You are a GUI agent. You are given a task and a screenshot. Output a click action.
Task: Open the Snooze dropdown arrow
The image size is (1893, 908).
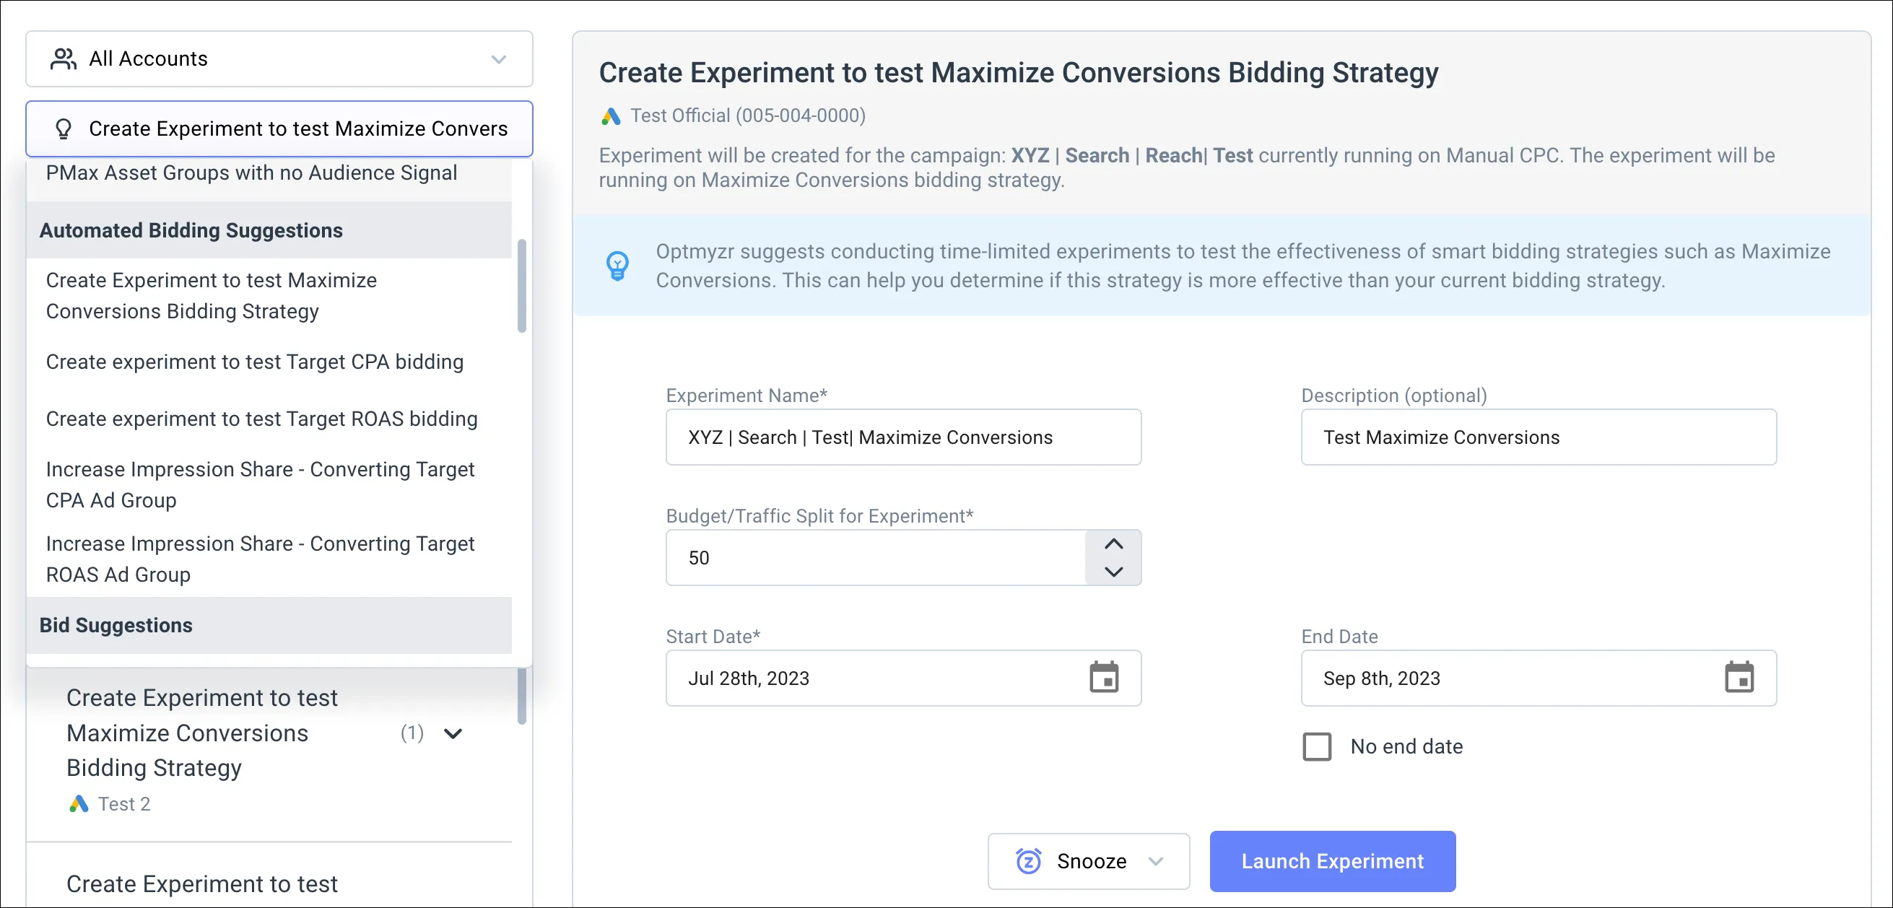click(x=1156, y=862)
